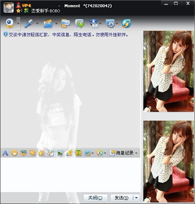195x204 pixels.
Task: Click inside the message input field
Action: (70, 175)
